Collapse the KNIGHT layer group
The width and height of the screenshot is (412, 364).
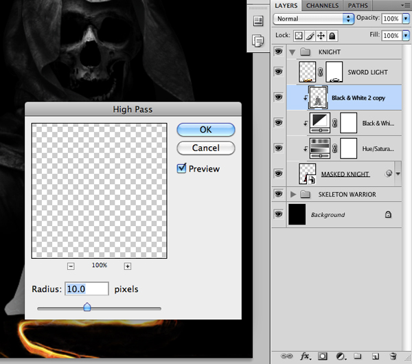[293, 52]
